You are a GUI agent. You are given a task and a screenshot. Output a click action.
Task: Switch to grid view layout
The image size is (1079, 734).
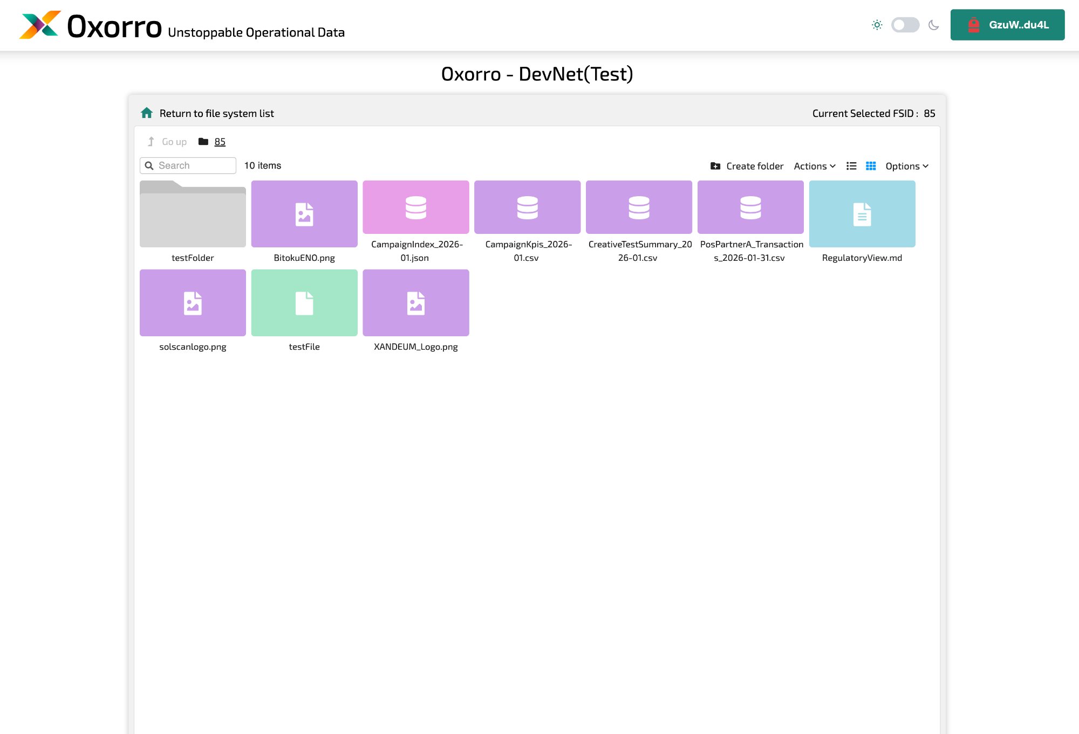871,166
